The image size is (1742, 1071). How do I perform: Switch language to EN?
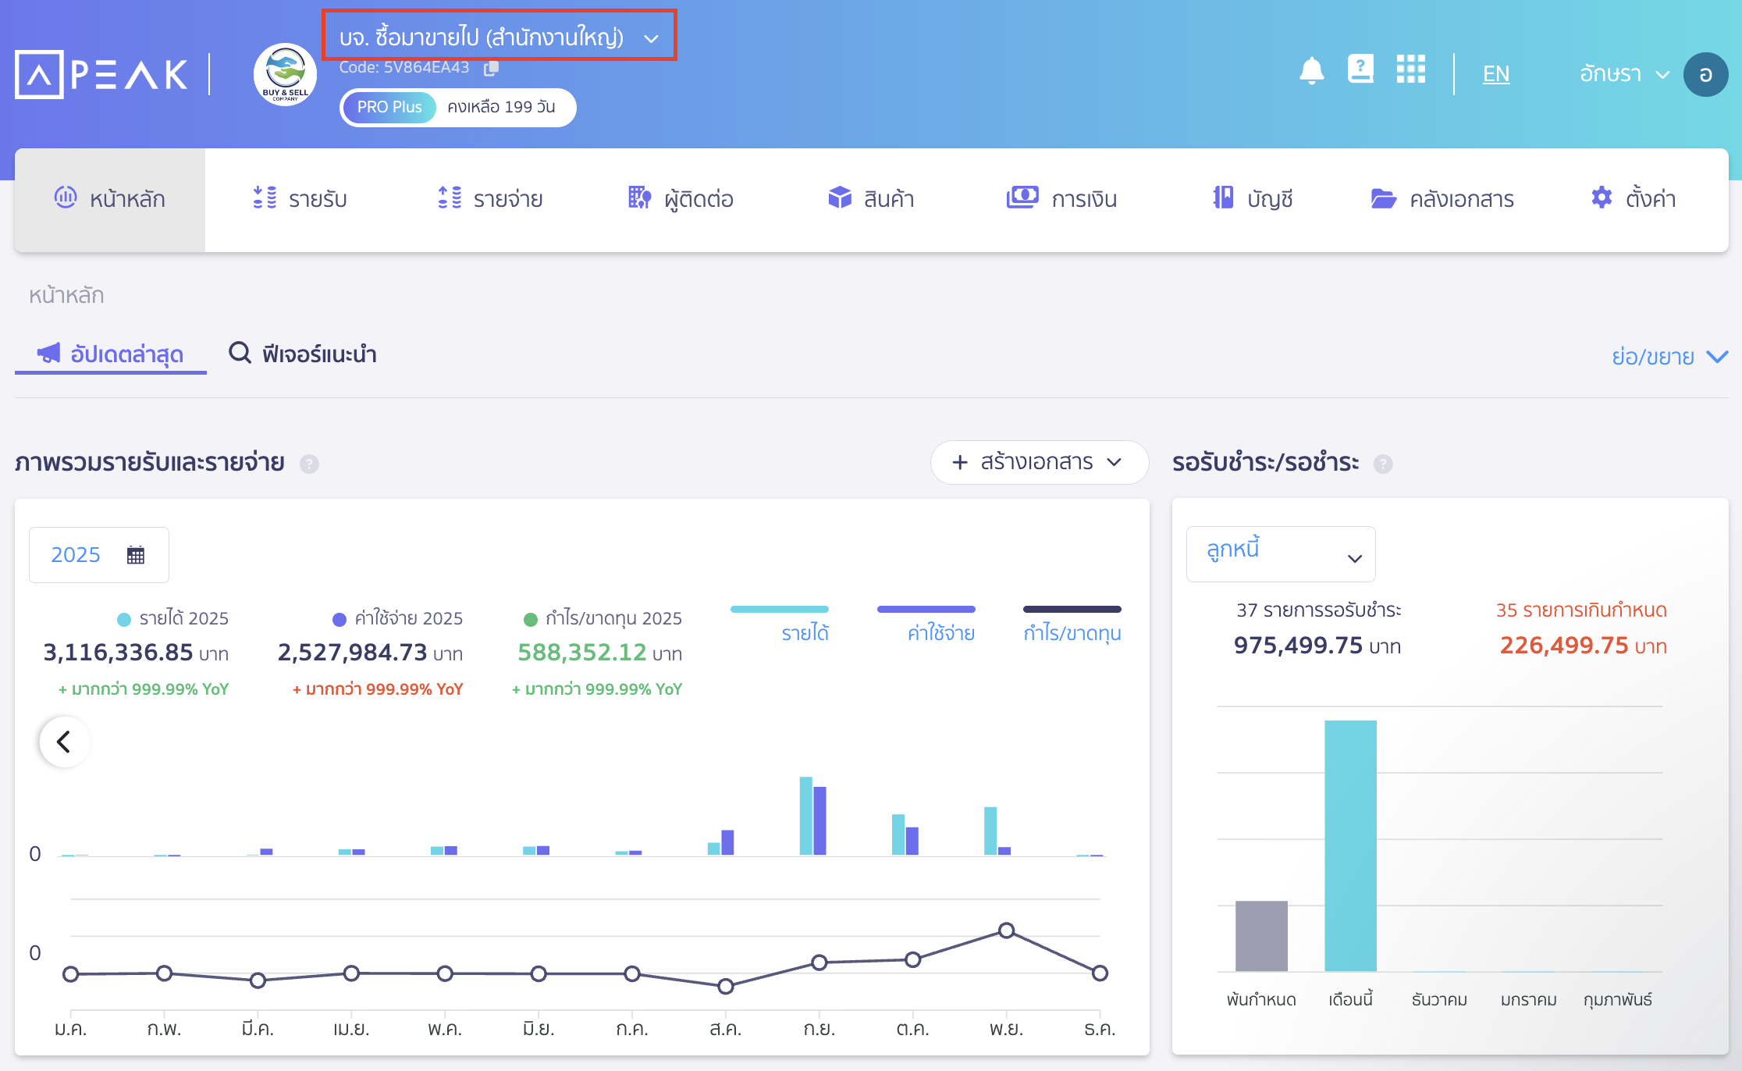[x=1495, y=73]
